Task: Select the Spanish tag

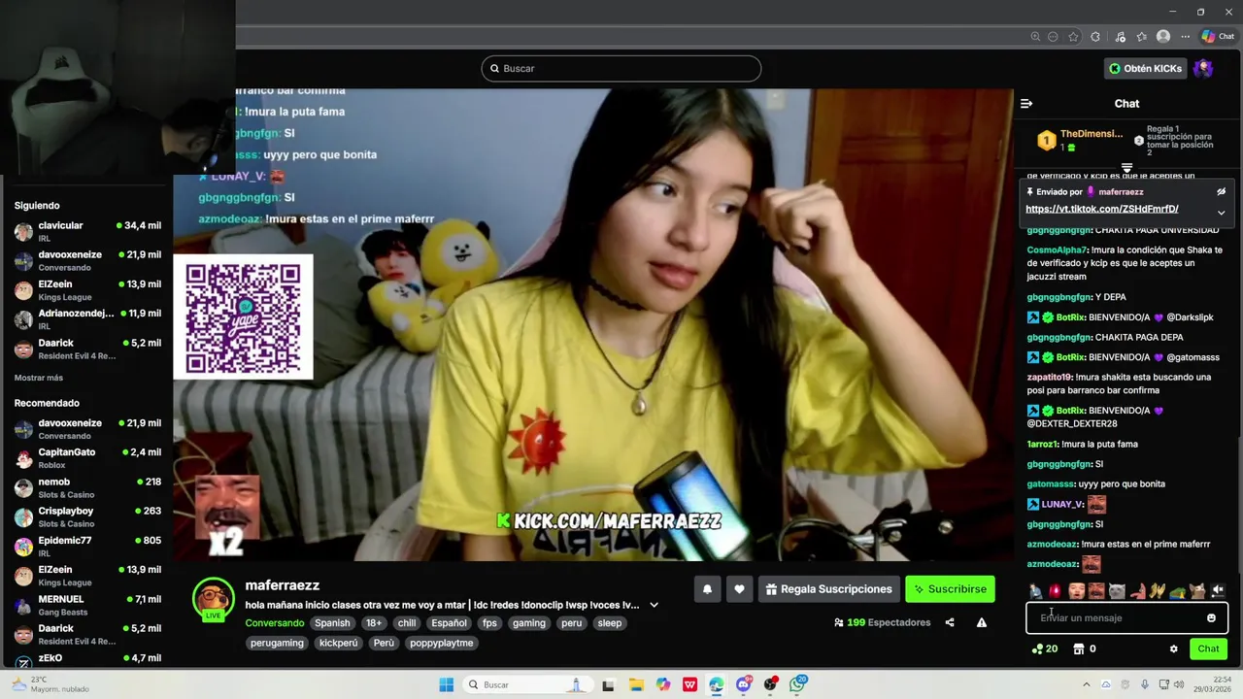Action: click(x=332, y=623)
